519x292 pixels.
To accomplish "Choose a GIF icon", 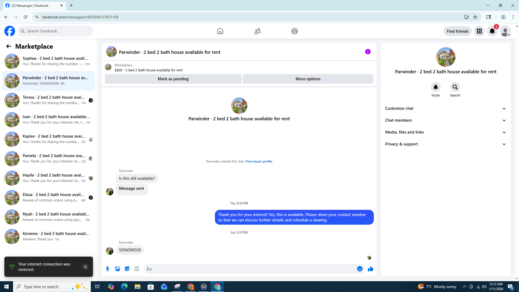I will (x=137, y=269).
